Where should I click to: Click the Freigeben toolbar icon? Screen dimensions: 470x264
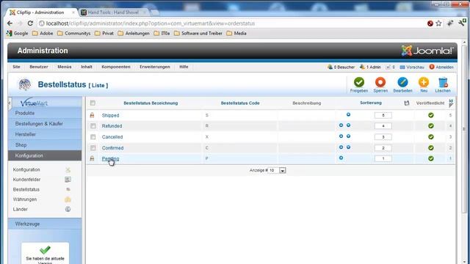point(359,82)
